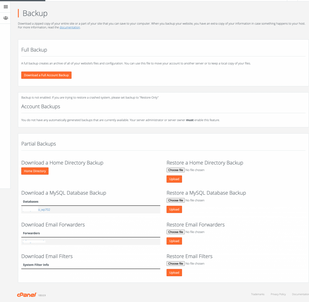Download the Home Directory backup
This screenshot has height=302, width=309.
tap(35, 171)
